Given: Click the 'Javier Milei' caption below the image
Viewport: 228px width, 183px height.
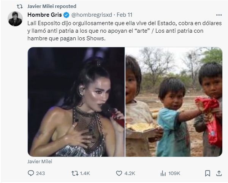Looking at the screenshot, I should tap(40, 161).
